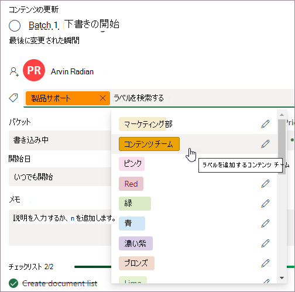This screenshot has width=295, height=292.
Task: Edit the 緑 label with its pencil
Action: 265,204
